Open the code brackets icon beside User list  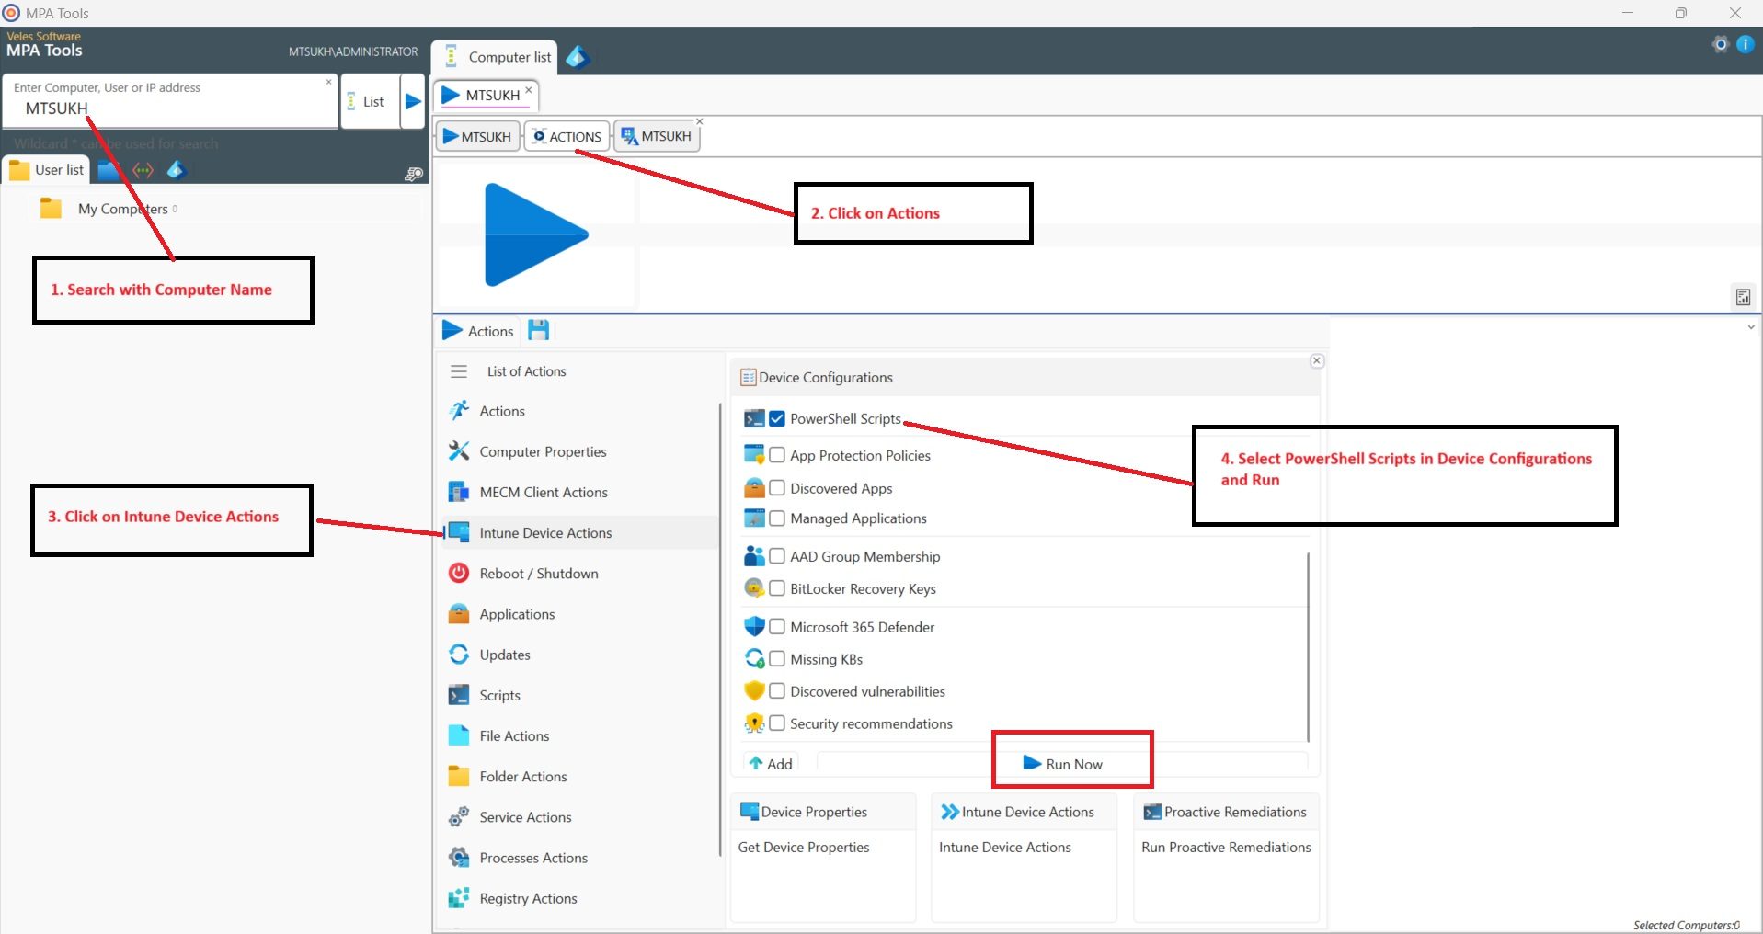point(143,170)
